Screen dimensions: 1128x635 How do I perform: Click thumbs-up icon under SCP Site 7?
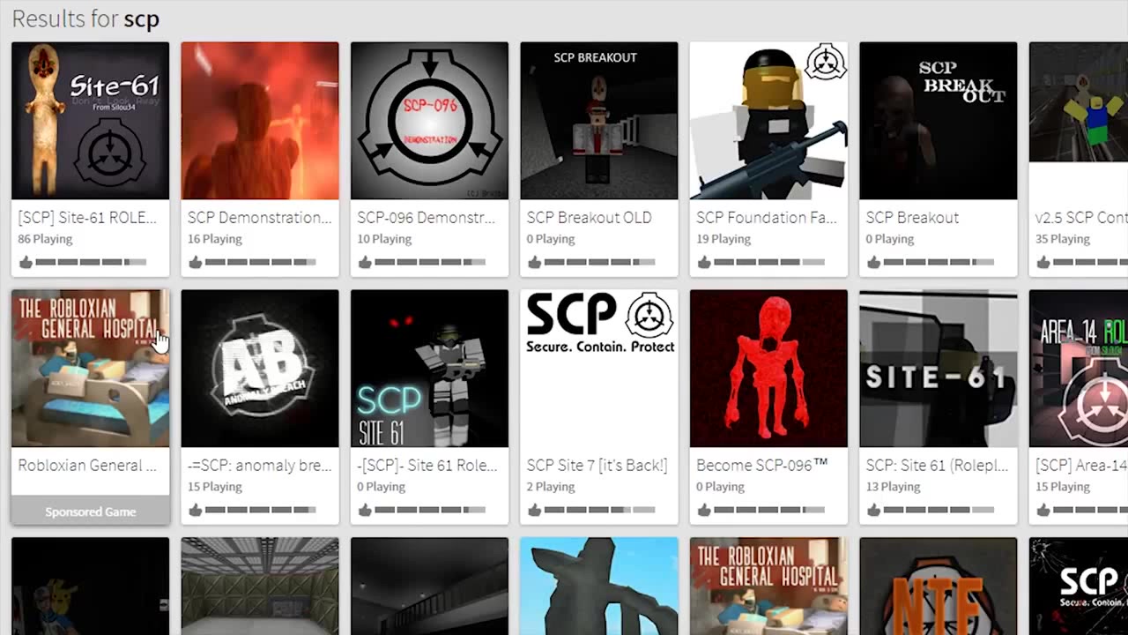(x=535, y=510)
